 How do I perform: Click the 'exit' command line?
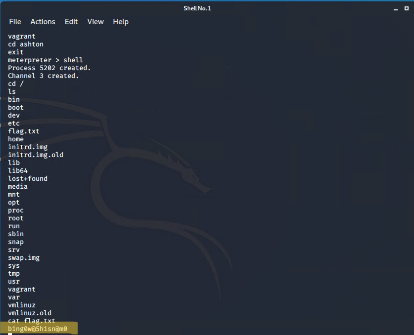(x=16, y=52)
